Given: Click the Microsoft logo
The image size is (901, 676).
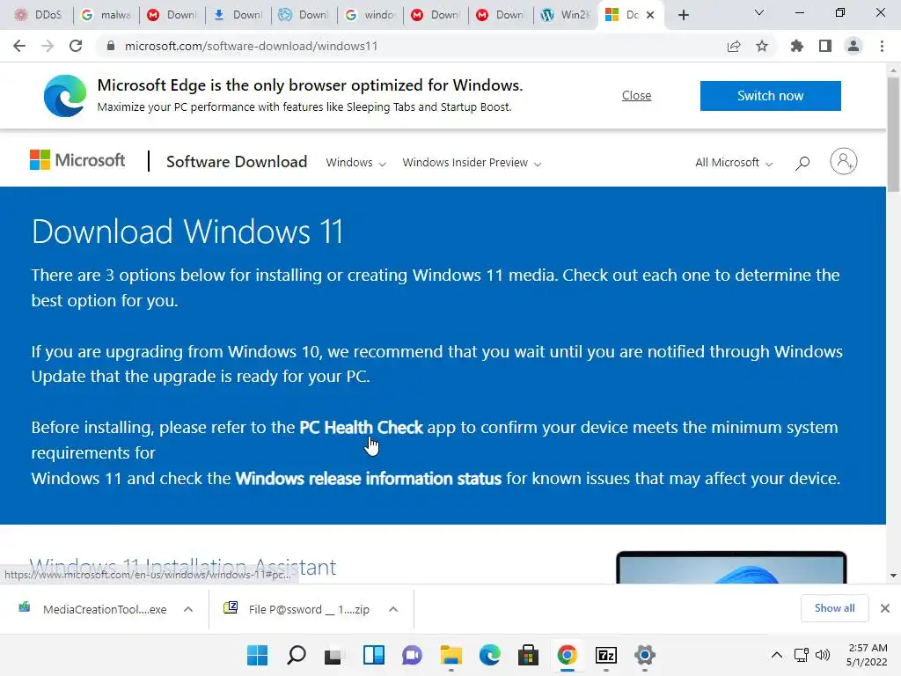Looking at the screenshot, I should click(77, 160).
